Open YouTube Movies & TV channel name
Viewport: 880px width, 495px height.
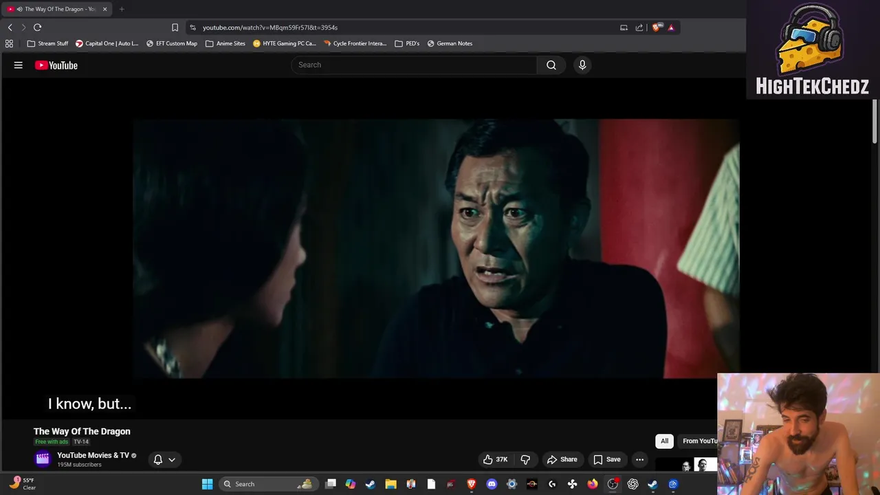(x=93, y=455)
